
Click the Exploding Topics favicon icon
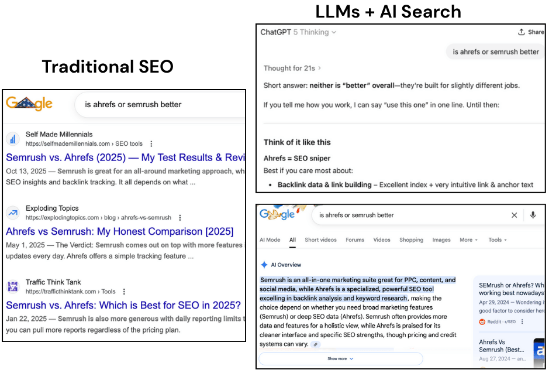click(13, 213)
